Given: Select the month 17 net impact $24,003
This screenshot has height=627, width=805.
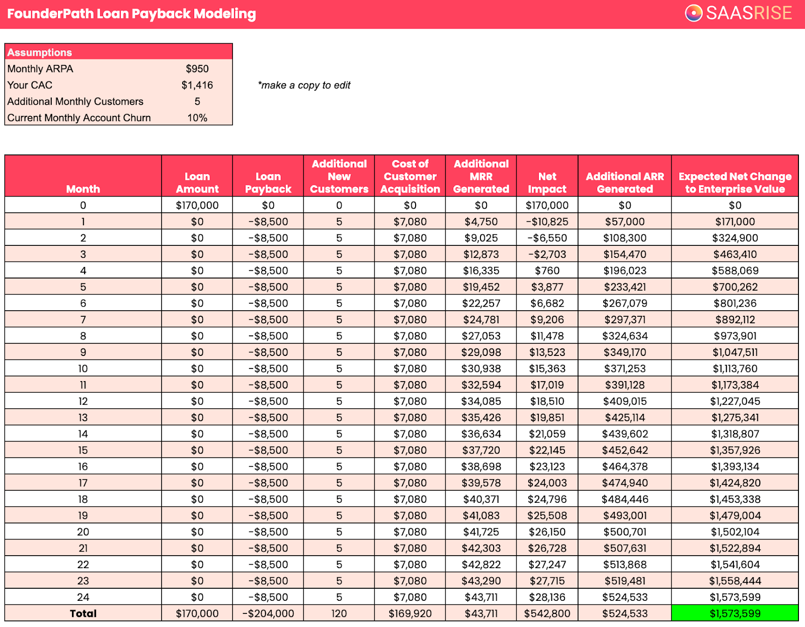Looking at the screenshot, I should pyautogui.click(x=547, y=483).
